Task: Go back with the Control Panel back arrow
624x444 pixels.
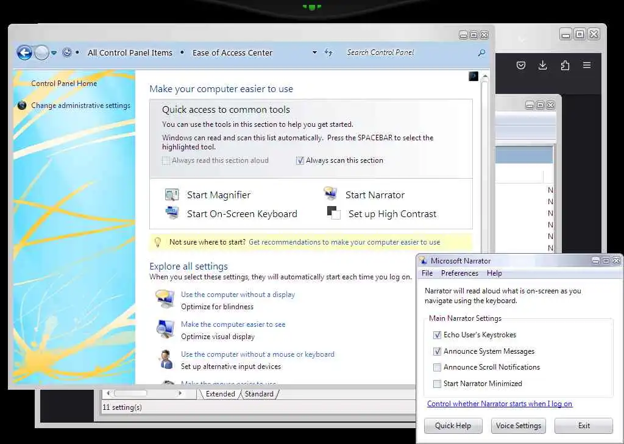Action: point(24,52)
